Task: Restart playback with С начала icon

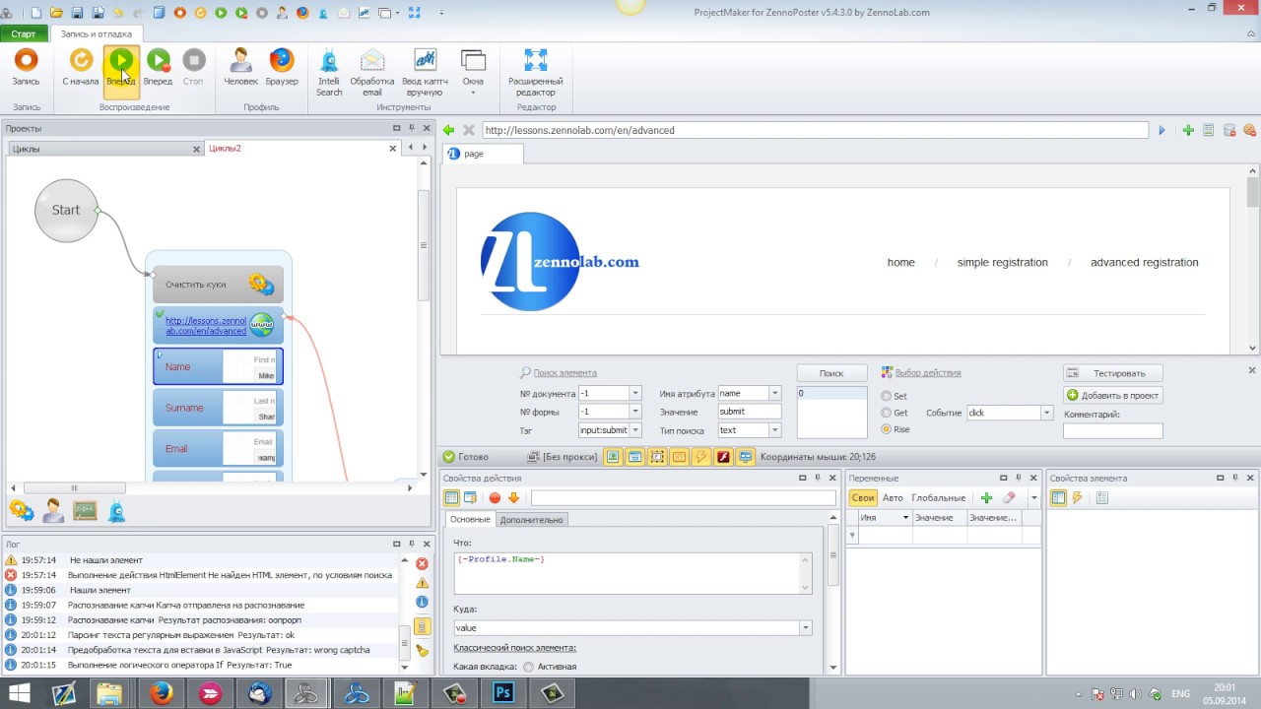Action: pos(80,68)
